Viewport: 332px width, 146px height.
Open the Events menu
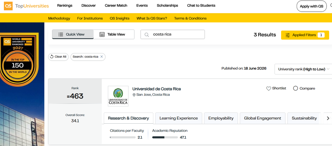coord(142,6)
